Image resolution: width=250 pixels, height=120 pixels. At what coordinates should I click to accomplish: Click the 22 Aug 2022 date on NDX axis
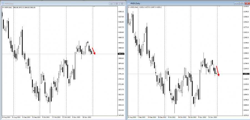[132, 117]
